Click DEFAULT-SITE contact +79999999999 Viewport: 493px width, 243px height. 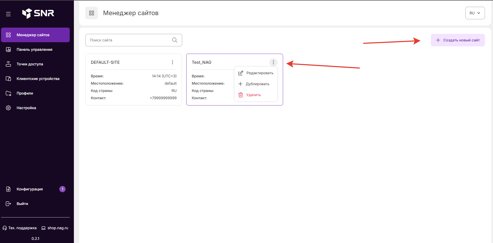pos(163,98)
